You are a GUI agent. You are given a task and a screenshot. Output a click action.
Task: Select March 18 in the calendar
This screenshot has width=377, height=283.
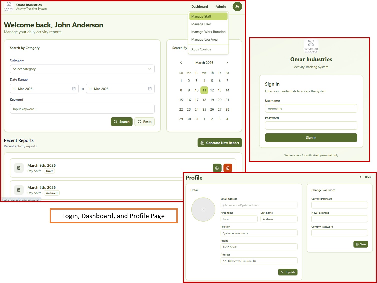point(204,100)
